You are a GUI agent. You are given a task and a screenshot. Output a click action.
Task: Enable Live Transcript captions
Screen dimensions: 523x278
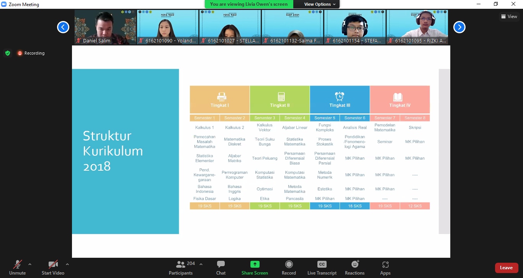pos(322,264)
